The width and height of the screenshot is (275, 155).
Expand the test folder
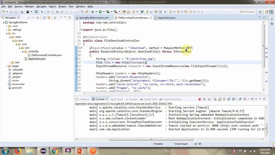click(x=10, y=62)
